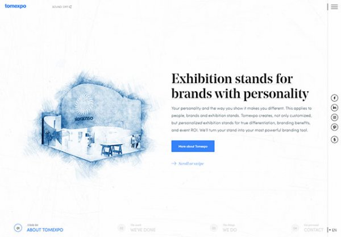This screenshot has width=341, height=237.
Task: Expand the EN language dropdown
Action: (333, 230)
